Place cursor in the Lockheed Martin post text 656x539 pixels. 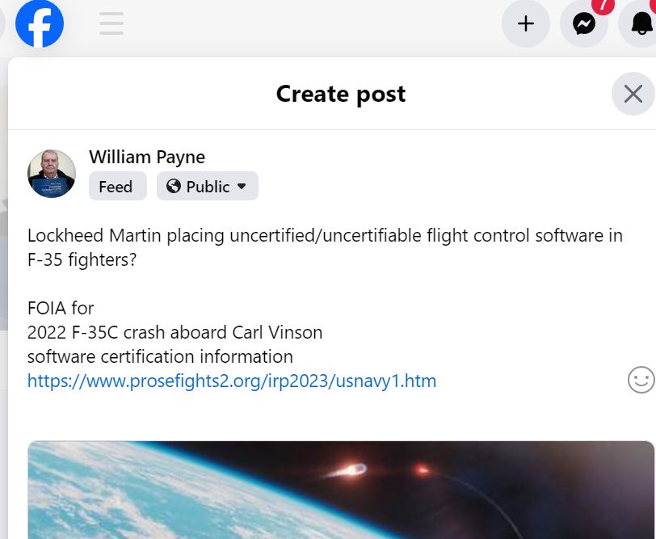pyautogui.click(x=325, y=247)
